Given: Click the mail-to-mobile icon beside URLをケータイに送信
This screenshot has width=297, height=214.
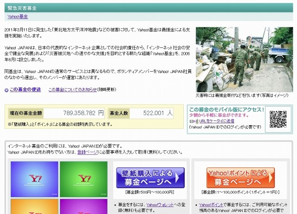Looking at the screenshot, I should pos(194,121).
